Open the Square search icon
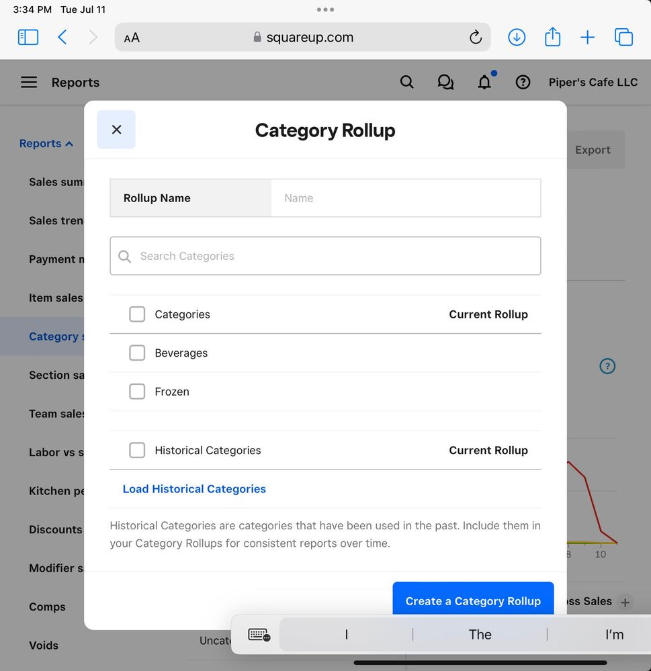Image resolution: width=651 pixels, height=671 pixels. coord(406,83)
